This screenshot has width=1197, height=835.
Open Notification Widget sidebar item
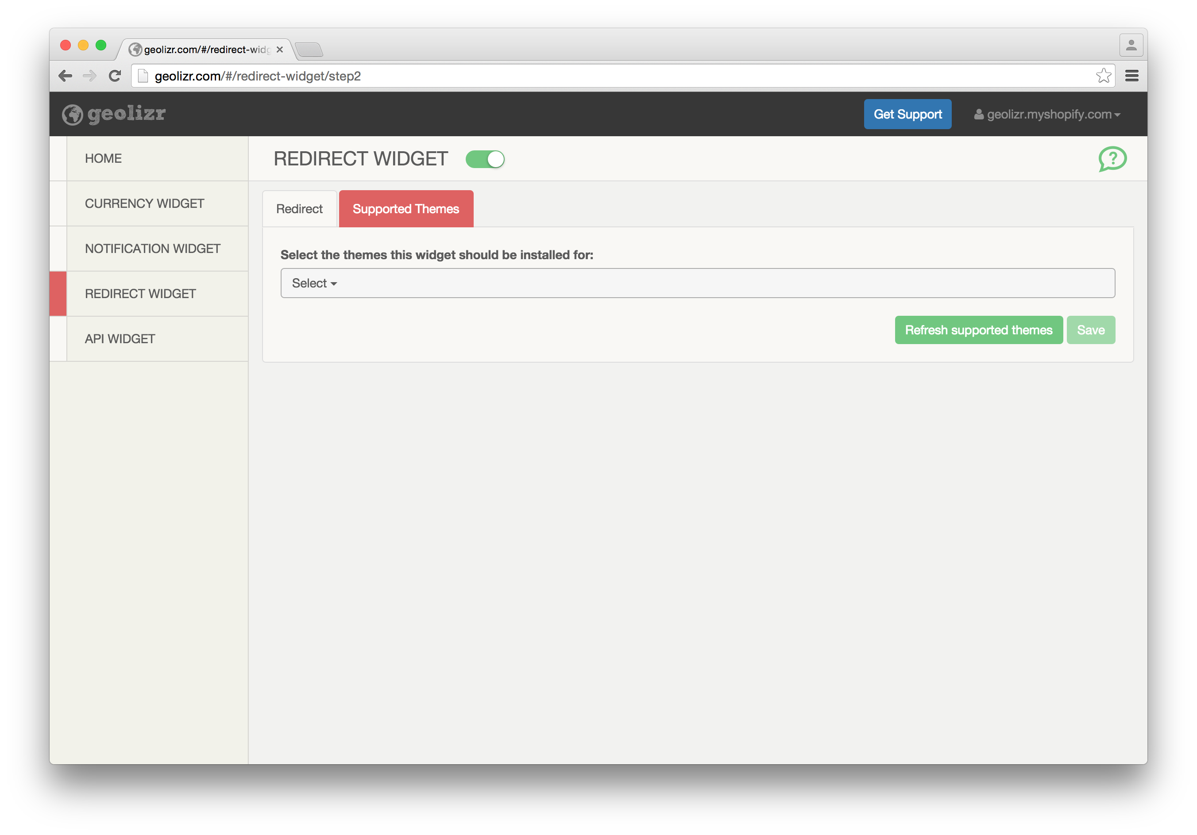coord(152,249)
